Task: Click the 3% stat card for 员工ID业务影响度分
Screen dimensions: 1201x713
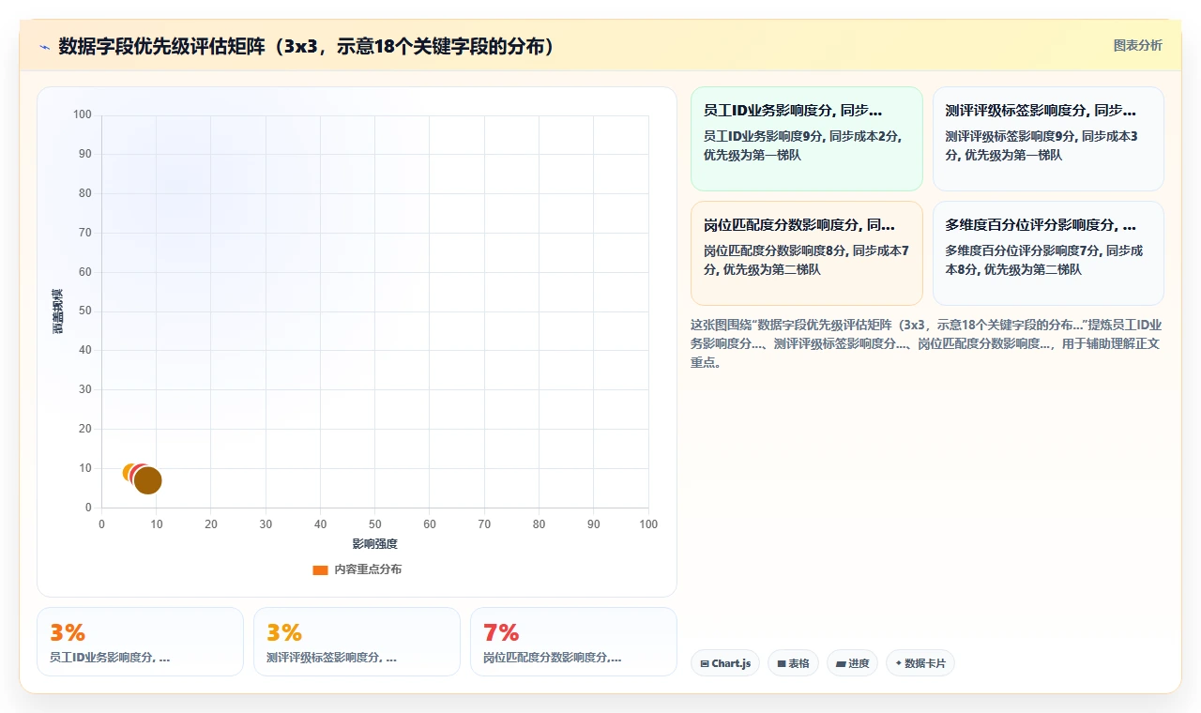Action: pyautogui.click(x=140, y=642)
